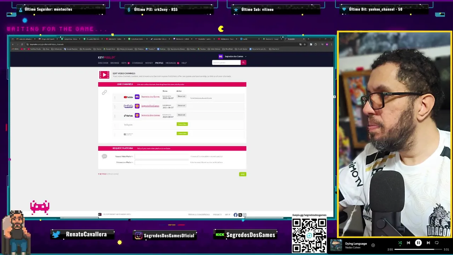Click the YouTube row drag handle

tap(115, 97)
